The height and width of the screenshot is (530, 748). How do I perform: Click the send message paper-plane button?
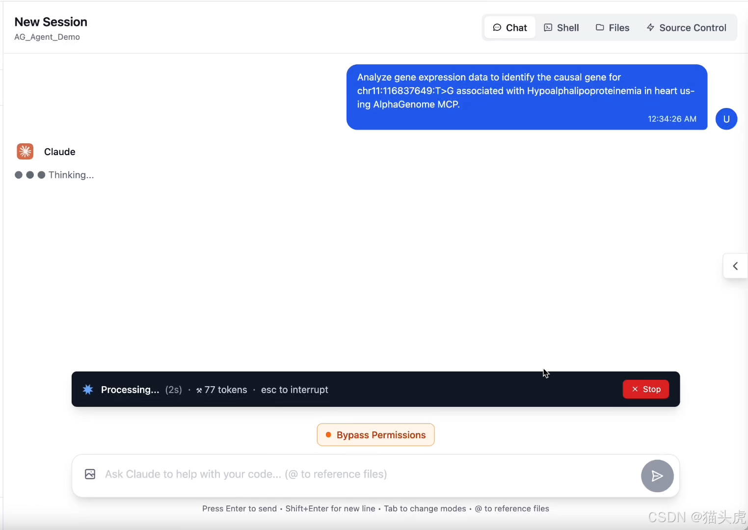click(x=657, y=476)
